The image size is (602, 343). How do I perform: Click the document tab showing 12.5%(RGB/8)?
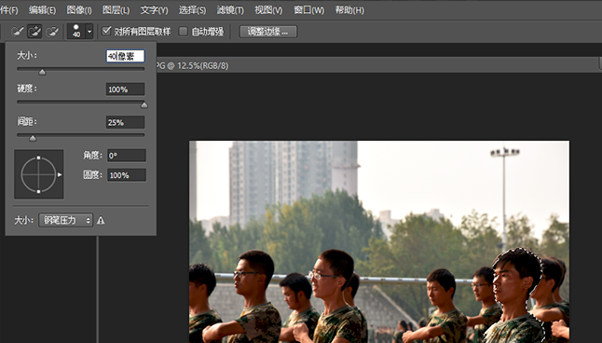(x=192, y=65)
